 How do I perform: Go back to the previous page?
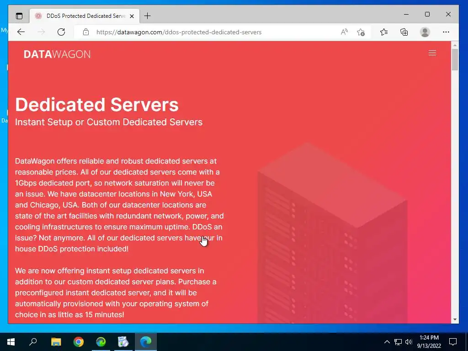coord(21,32)
